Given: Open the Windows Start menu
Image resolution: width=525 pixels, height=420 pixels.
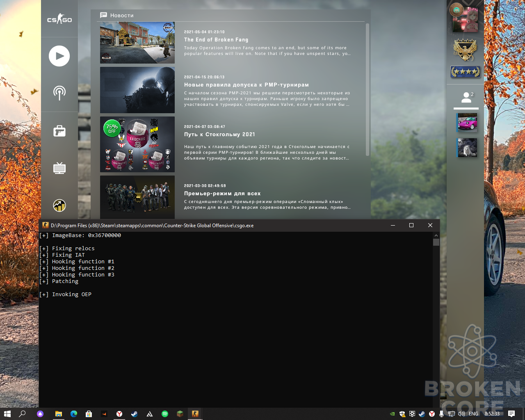Looking at the screenshot, I should coord(7,414).
